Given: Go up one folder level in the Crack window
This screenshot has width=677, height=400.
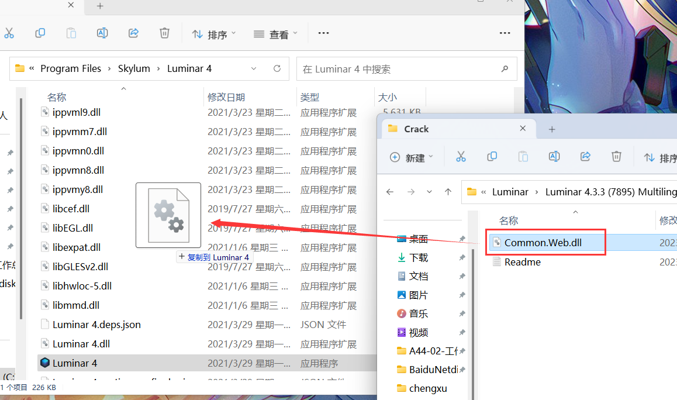Looking at the screenshot, I should (x=448, y=192).
